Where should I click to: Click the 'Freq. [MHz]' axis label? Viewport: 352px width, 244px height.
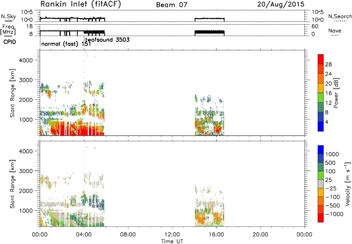pos(8,30)
